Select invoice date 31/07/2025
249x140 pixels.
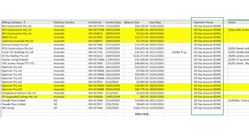click(x=113, y=48)
